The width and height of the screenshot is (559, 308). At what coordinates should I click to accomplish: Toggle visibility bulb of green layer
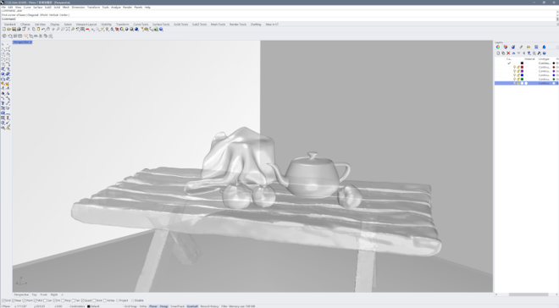tap(514, 79)
